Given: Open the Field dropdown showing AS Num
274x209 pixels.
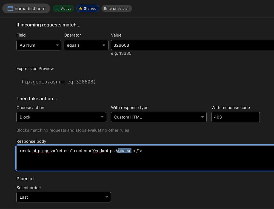Looking at the screenshot, I should click(x=39, y=45).
